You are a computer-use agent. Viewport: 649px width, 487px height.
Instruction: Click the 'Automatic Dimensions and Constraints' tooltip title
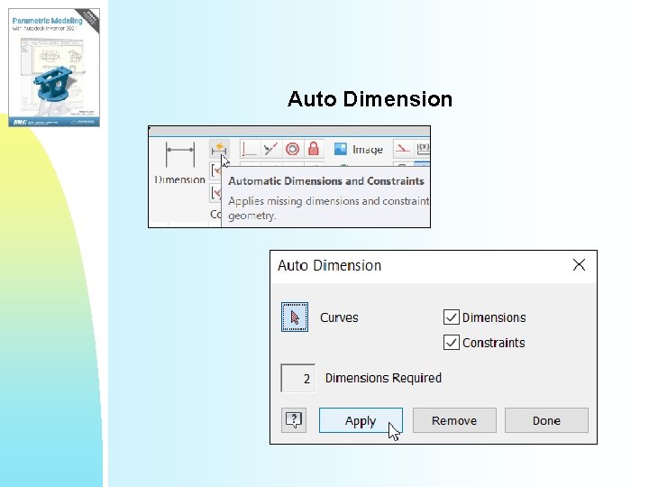coord(326,181)
